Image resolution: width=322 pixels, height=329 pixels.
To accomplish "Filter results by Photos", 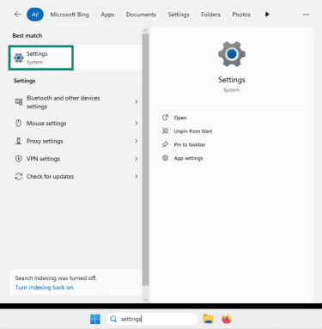I will coord(241,15).
